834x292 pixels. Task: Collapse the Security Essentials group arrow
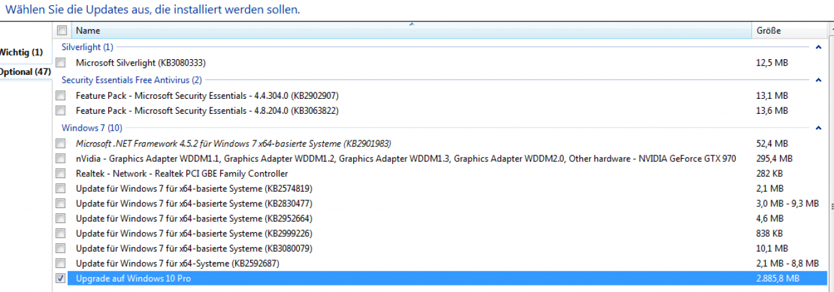pyautogui.click(x=818, y=80)
